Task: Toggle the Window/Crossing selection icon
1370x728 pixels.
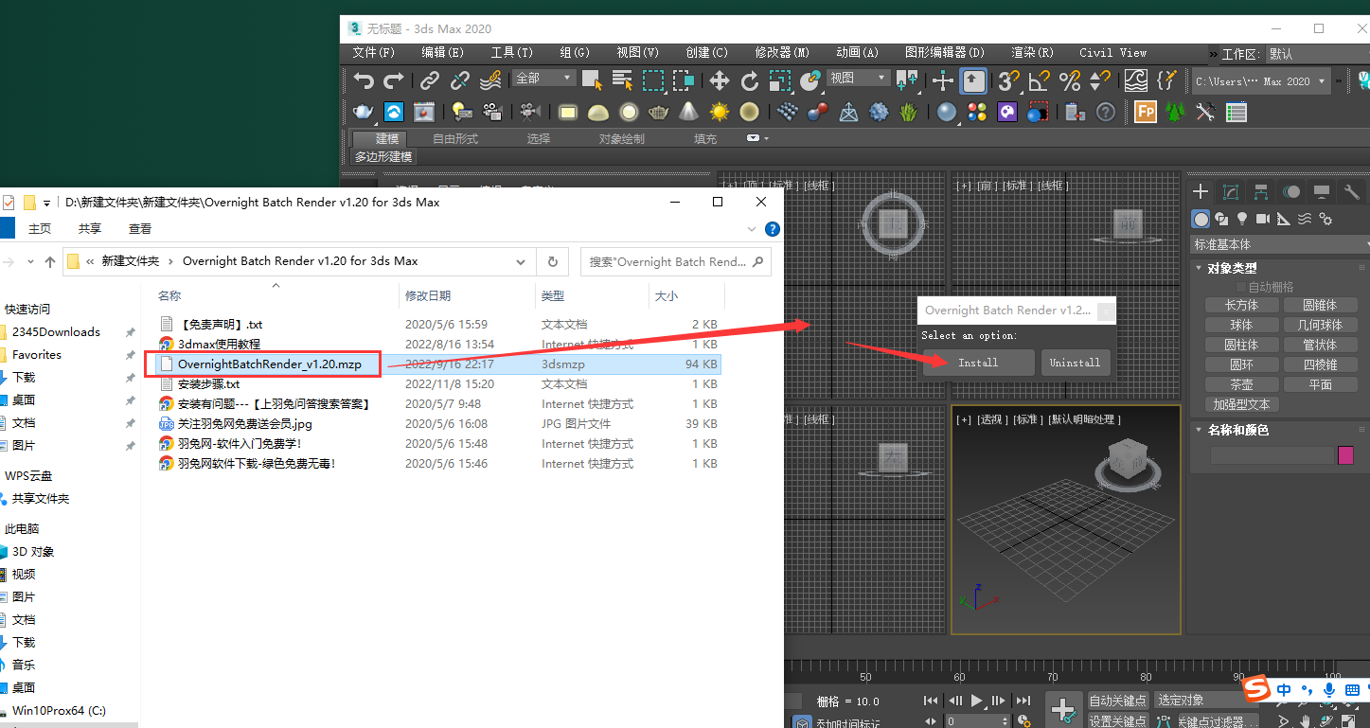Action: [684, 80]
